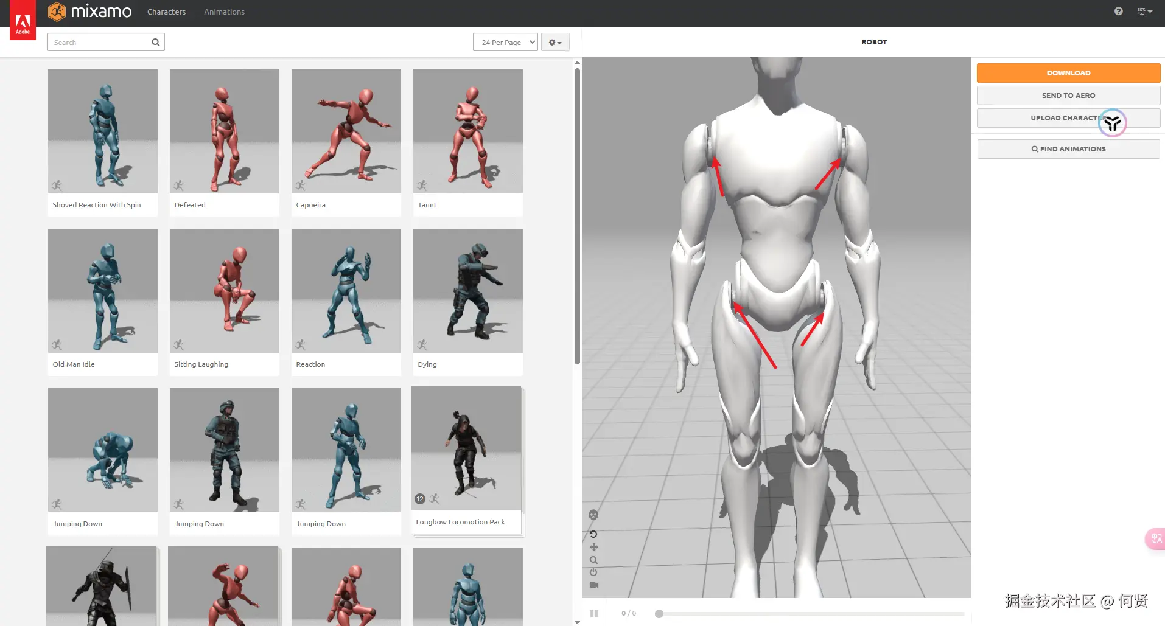
Task: Click the Mixamo logo
Action: pyautogui.click(x=90, y=12)
